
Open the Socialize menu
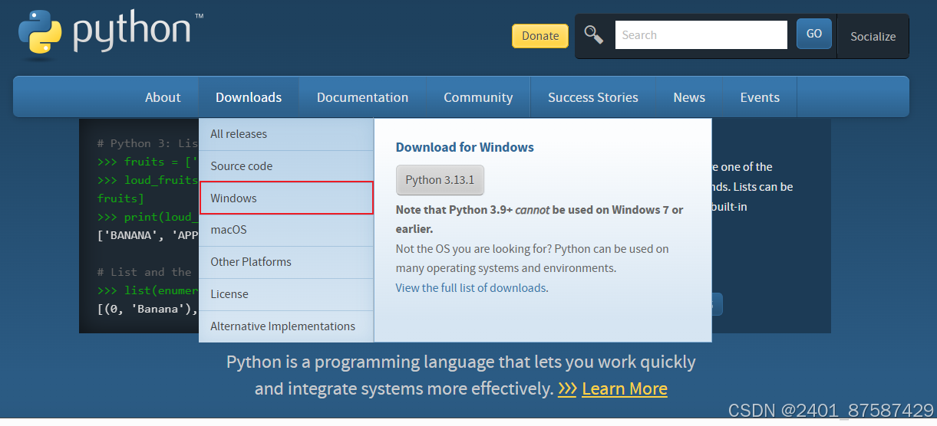pyautogui.click(x=873, y=36)
